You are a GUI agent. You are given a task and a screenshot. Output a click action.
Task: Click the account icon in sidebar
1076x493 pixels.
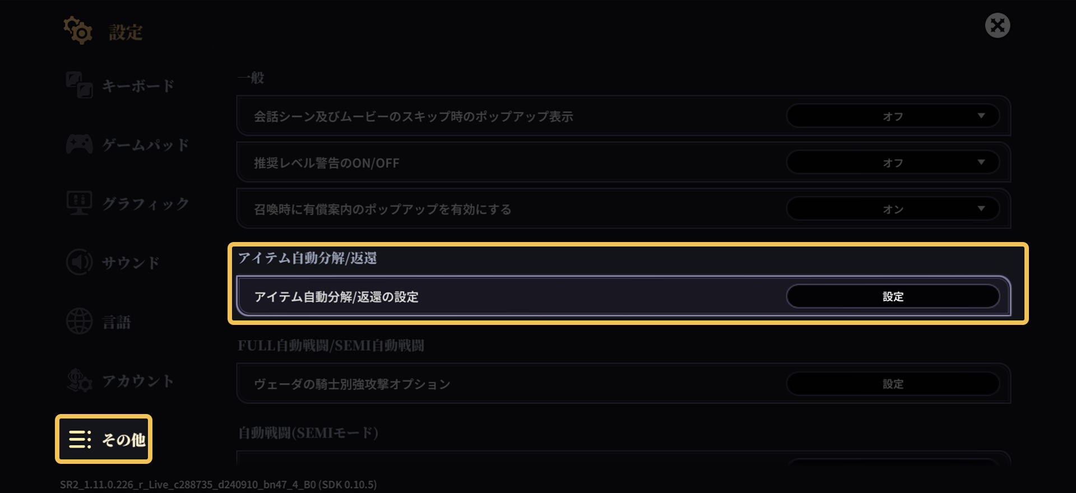(79, 380)
